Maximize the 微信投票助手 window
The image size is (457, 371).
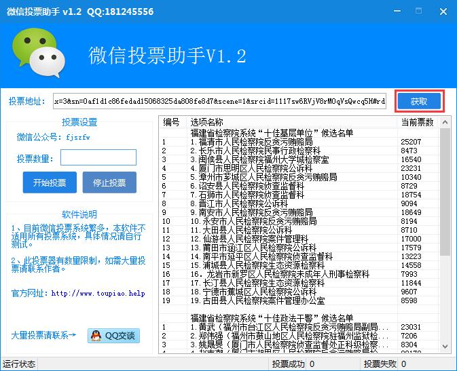pos(418,12)
